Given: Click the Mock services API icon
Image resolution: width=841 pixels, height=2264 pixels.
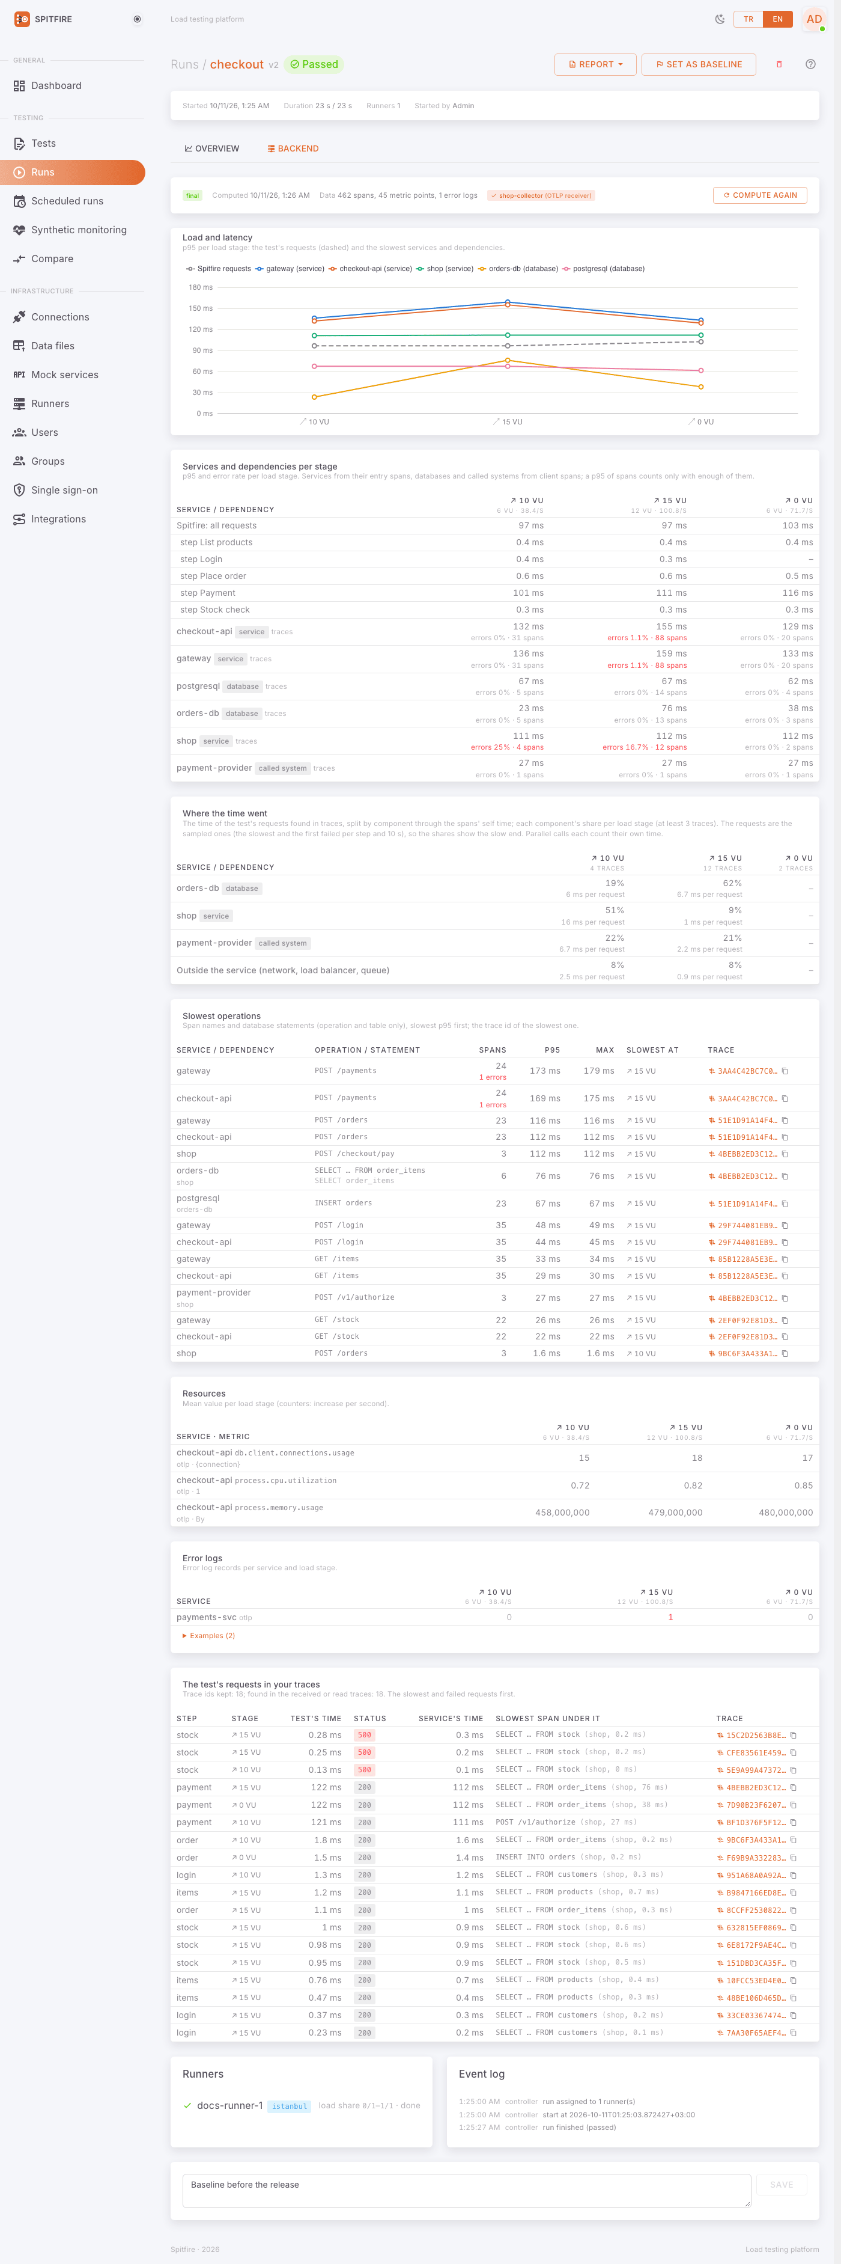Looking at the screenshot, I should (19, 375).
